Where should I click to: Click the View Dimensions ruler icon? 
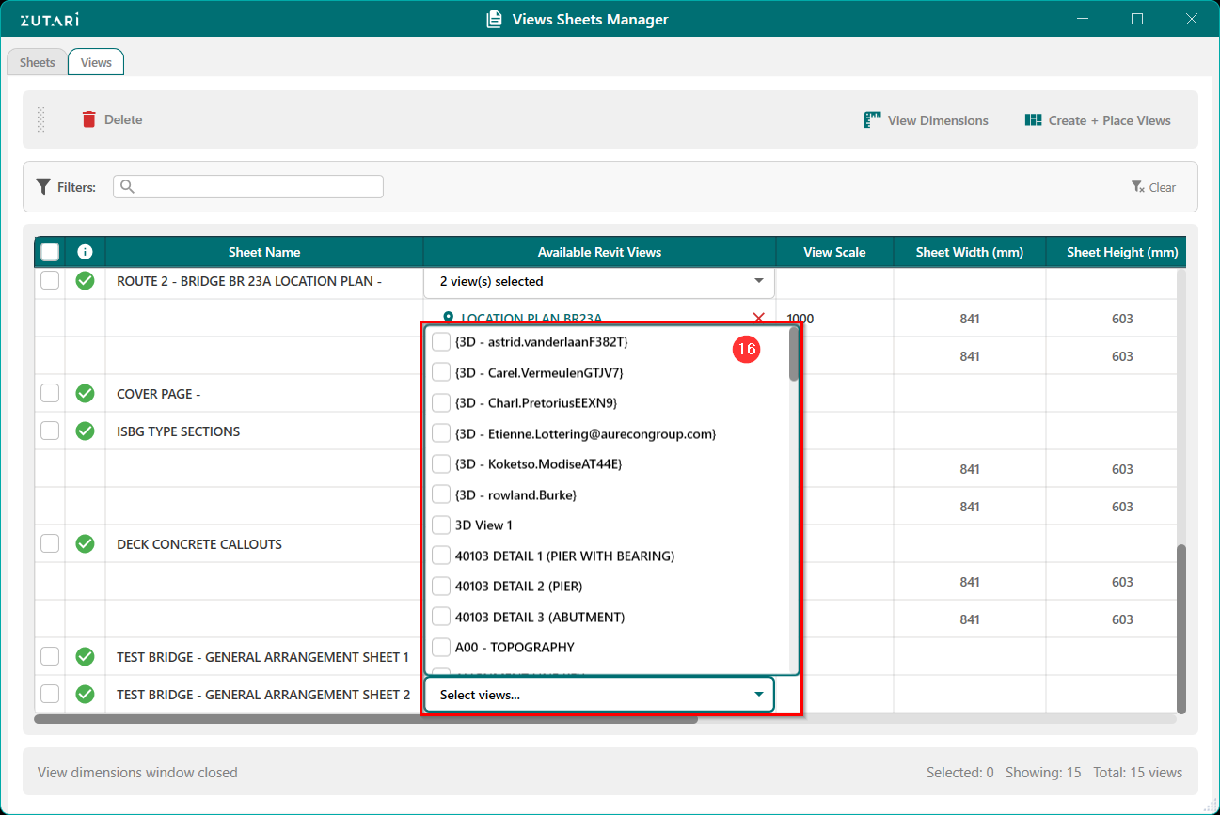pyautogui.click(x=872, y=120)
